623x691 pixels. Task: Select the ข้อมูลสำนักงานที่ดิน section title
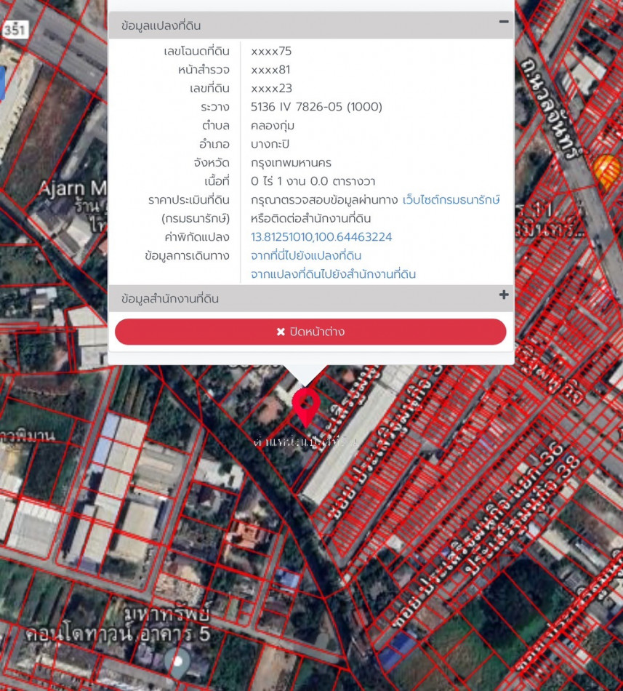point(170,299)
